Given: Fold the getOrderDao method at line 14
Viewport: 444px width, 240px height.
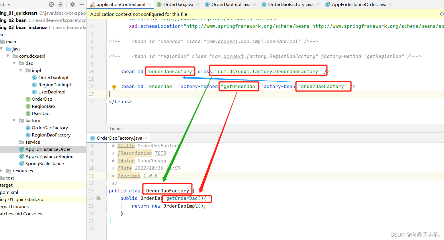Looking at the screenshot, I should 106,198.
